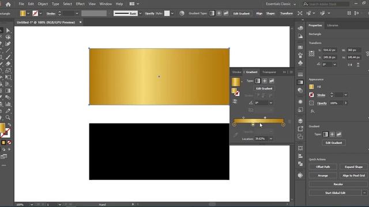Open the Gradient panel menu icon
This screenshot has height=207, width=369.
(291, 72)
